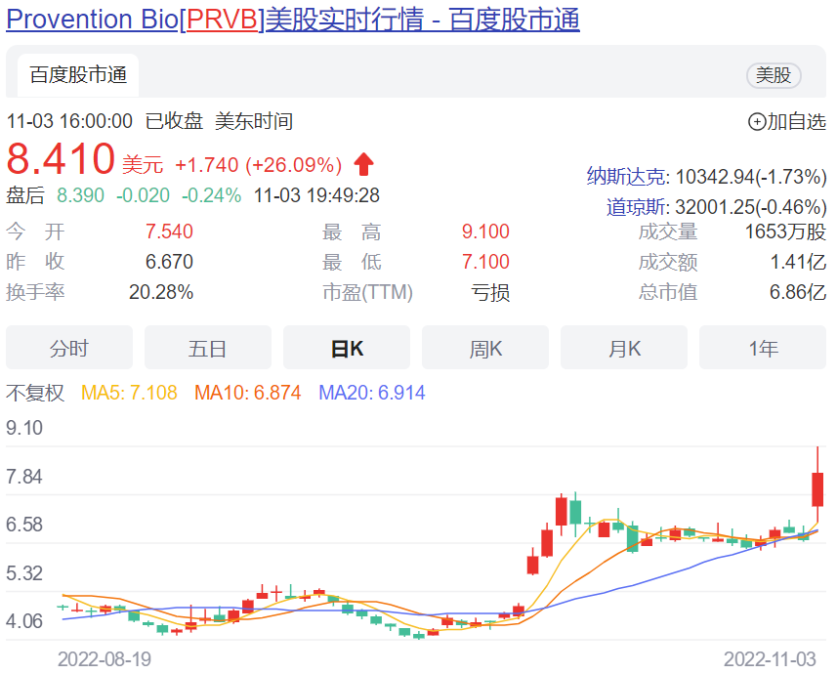This screenshot has height=674, width=837.
Task: Click the current price 8.410
Action: click(x=61, y=158)
